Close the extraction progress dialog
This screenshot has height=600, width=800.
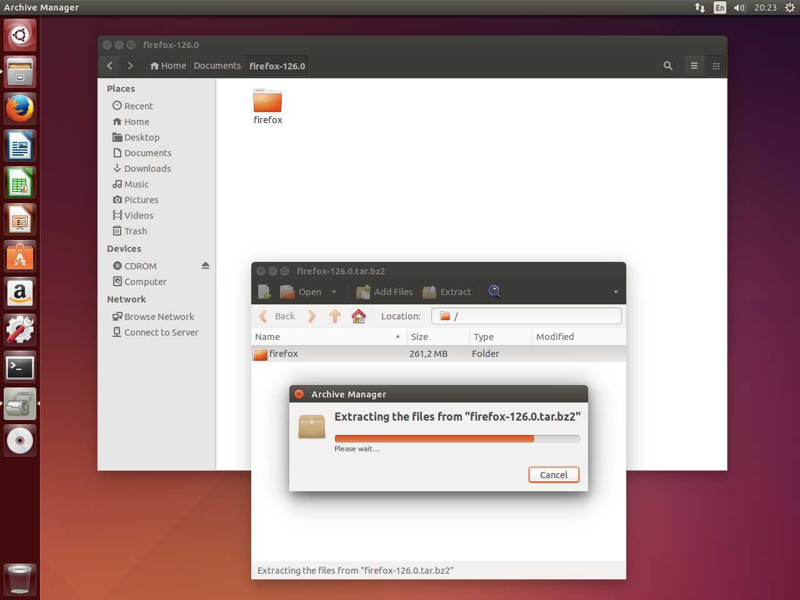pyautogui.click(x=299, y=394)
